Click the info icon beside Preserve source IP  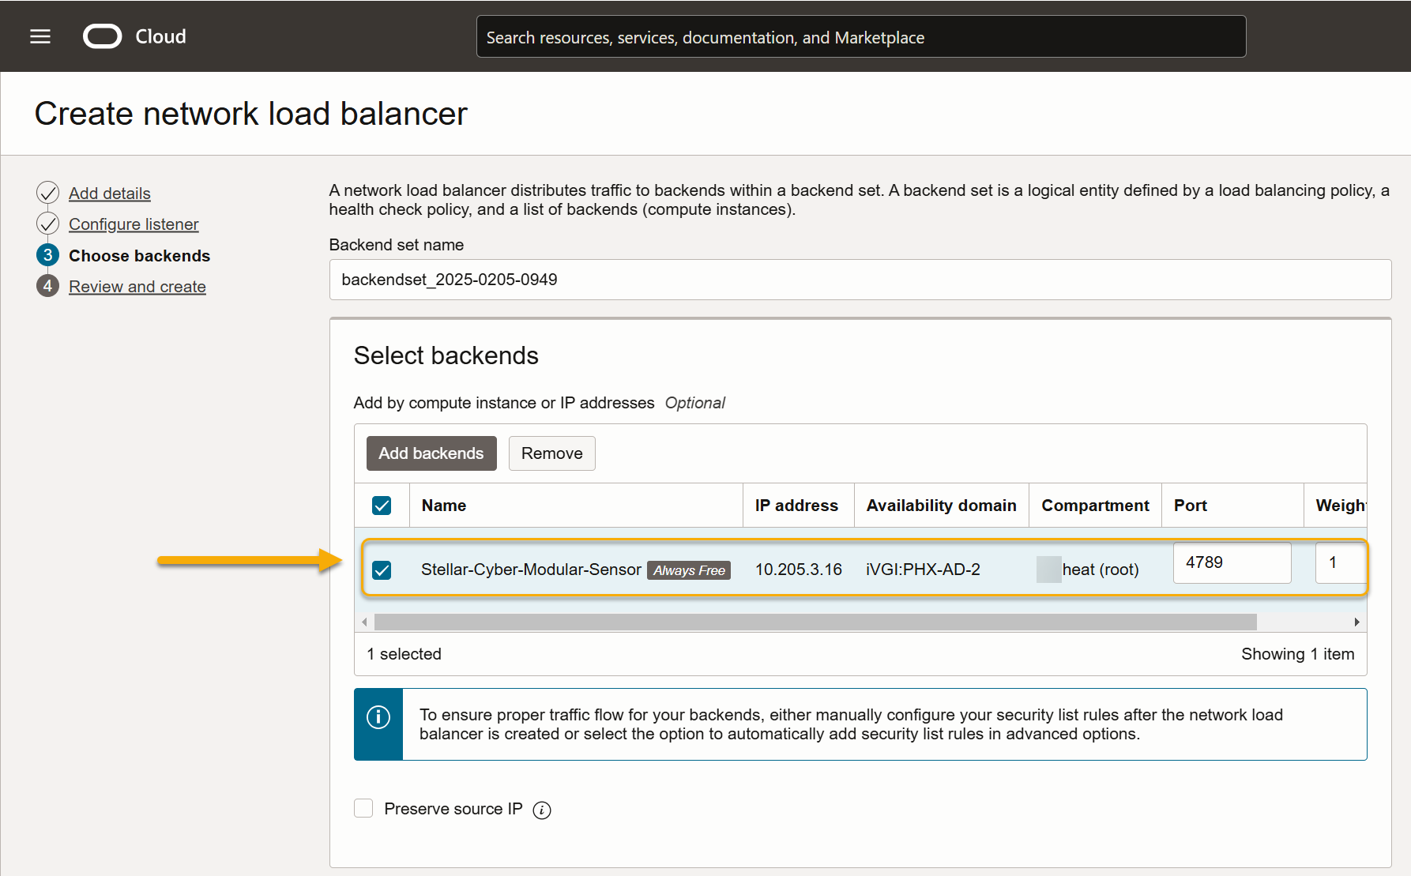click(542, 810)
